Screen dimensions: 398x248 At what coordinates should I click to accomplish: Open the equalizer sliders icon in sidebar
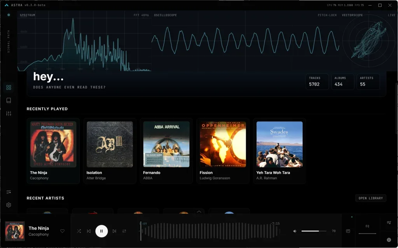tap(9, 114)
